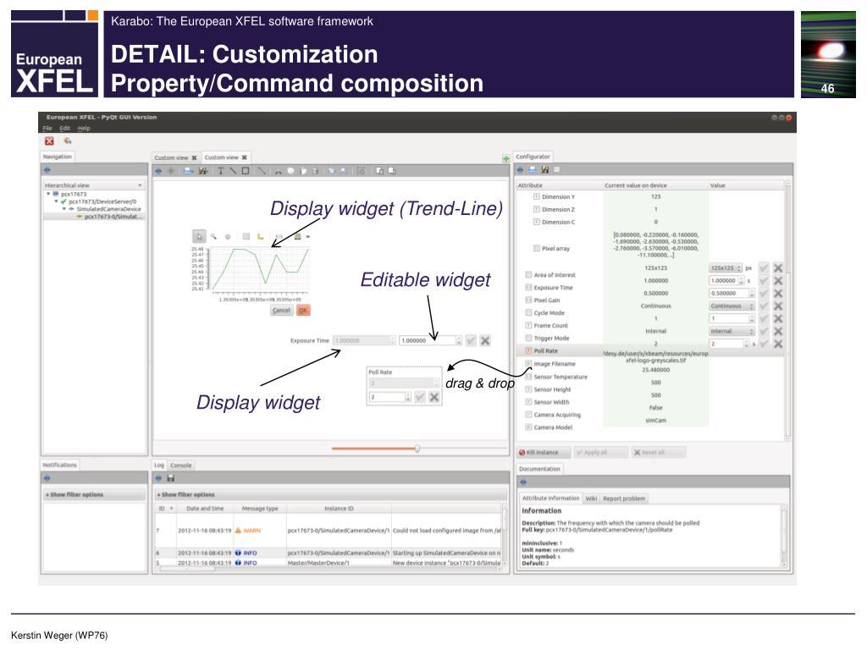Viewport: 867px width, 650px height.
Task: Open the Internal trigger mode dropdown
Action: coord(732,331)
